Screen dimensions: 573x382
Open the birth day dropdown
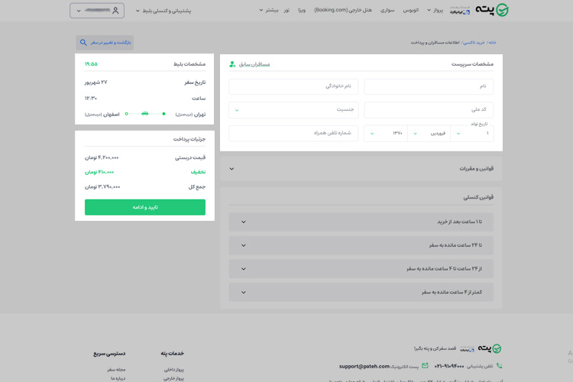click(x=472, y=133)
